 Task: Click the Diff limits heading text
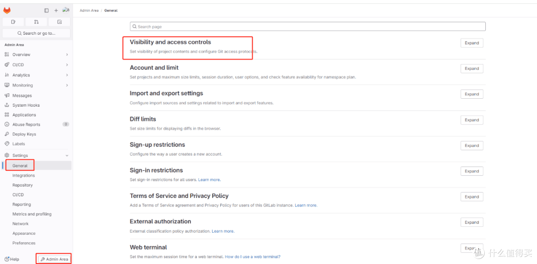coord(143,119)
